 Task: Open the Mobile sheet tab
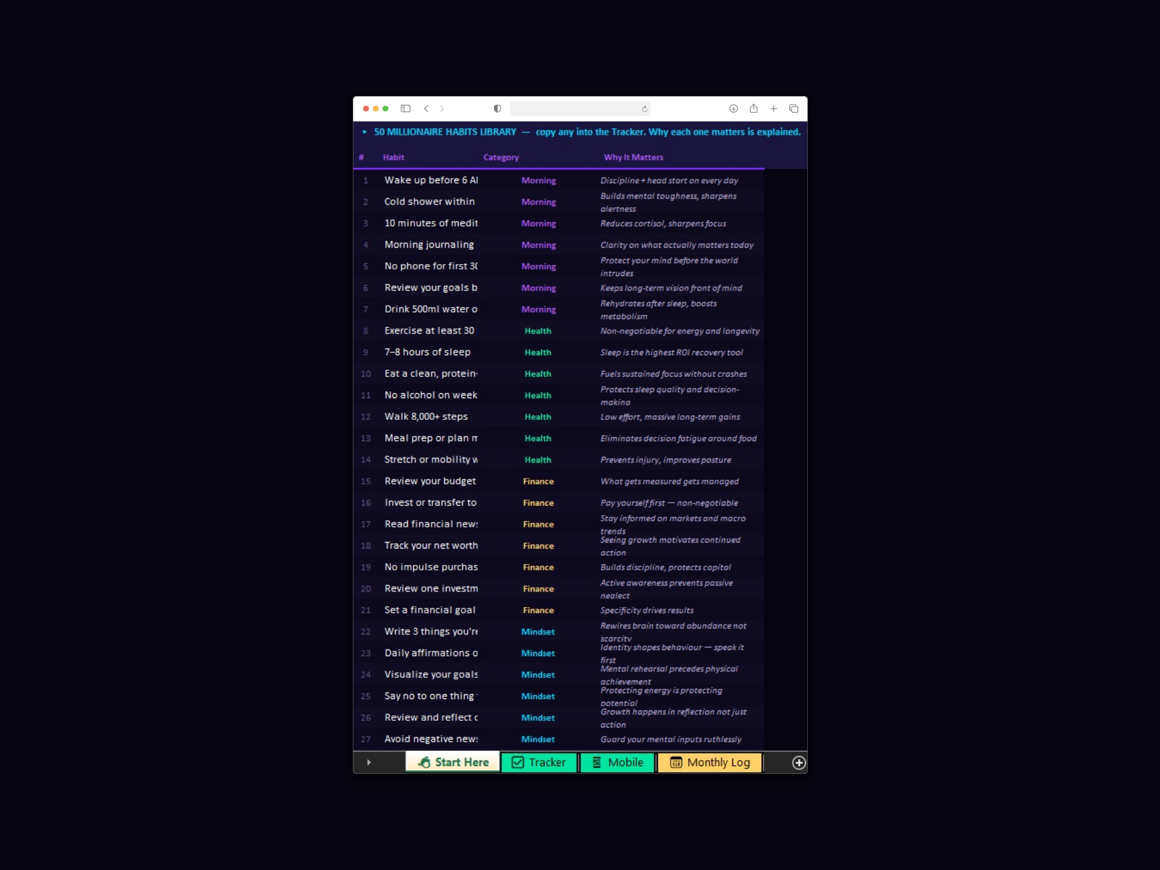coord(617,762)
